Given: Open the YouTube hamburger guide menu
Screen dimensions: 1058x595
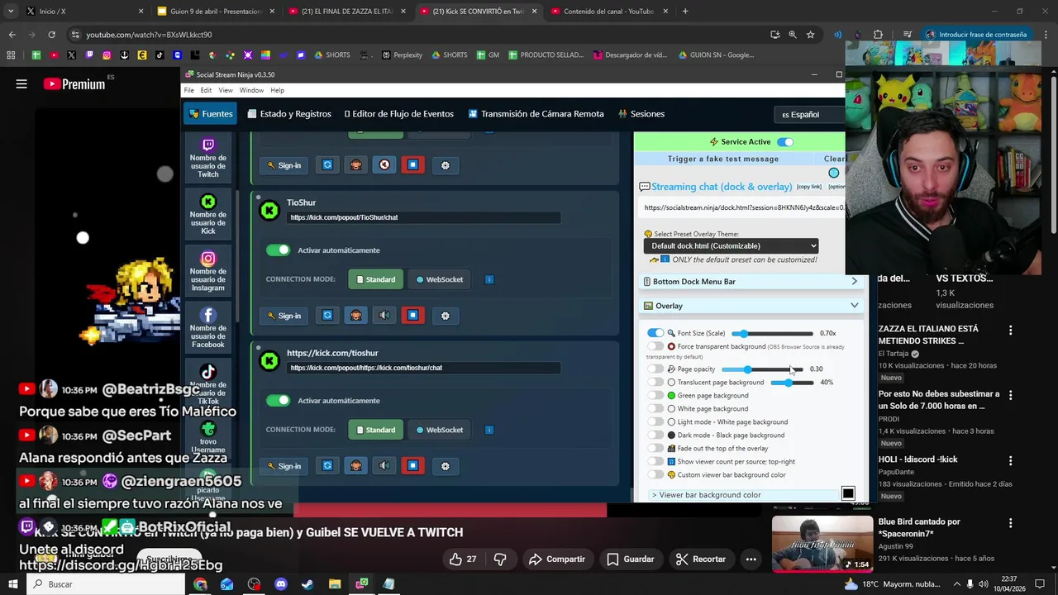Looking at the screenshot, I should [21, 83].
